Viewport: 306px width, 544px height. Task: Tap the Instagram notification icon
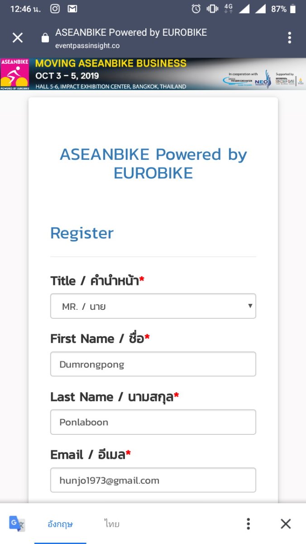(x=55, y=9)
